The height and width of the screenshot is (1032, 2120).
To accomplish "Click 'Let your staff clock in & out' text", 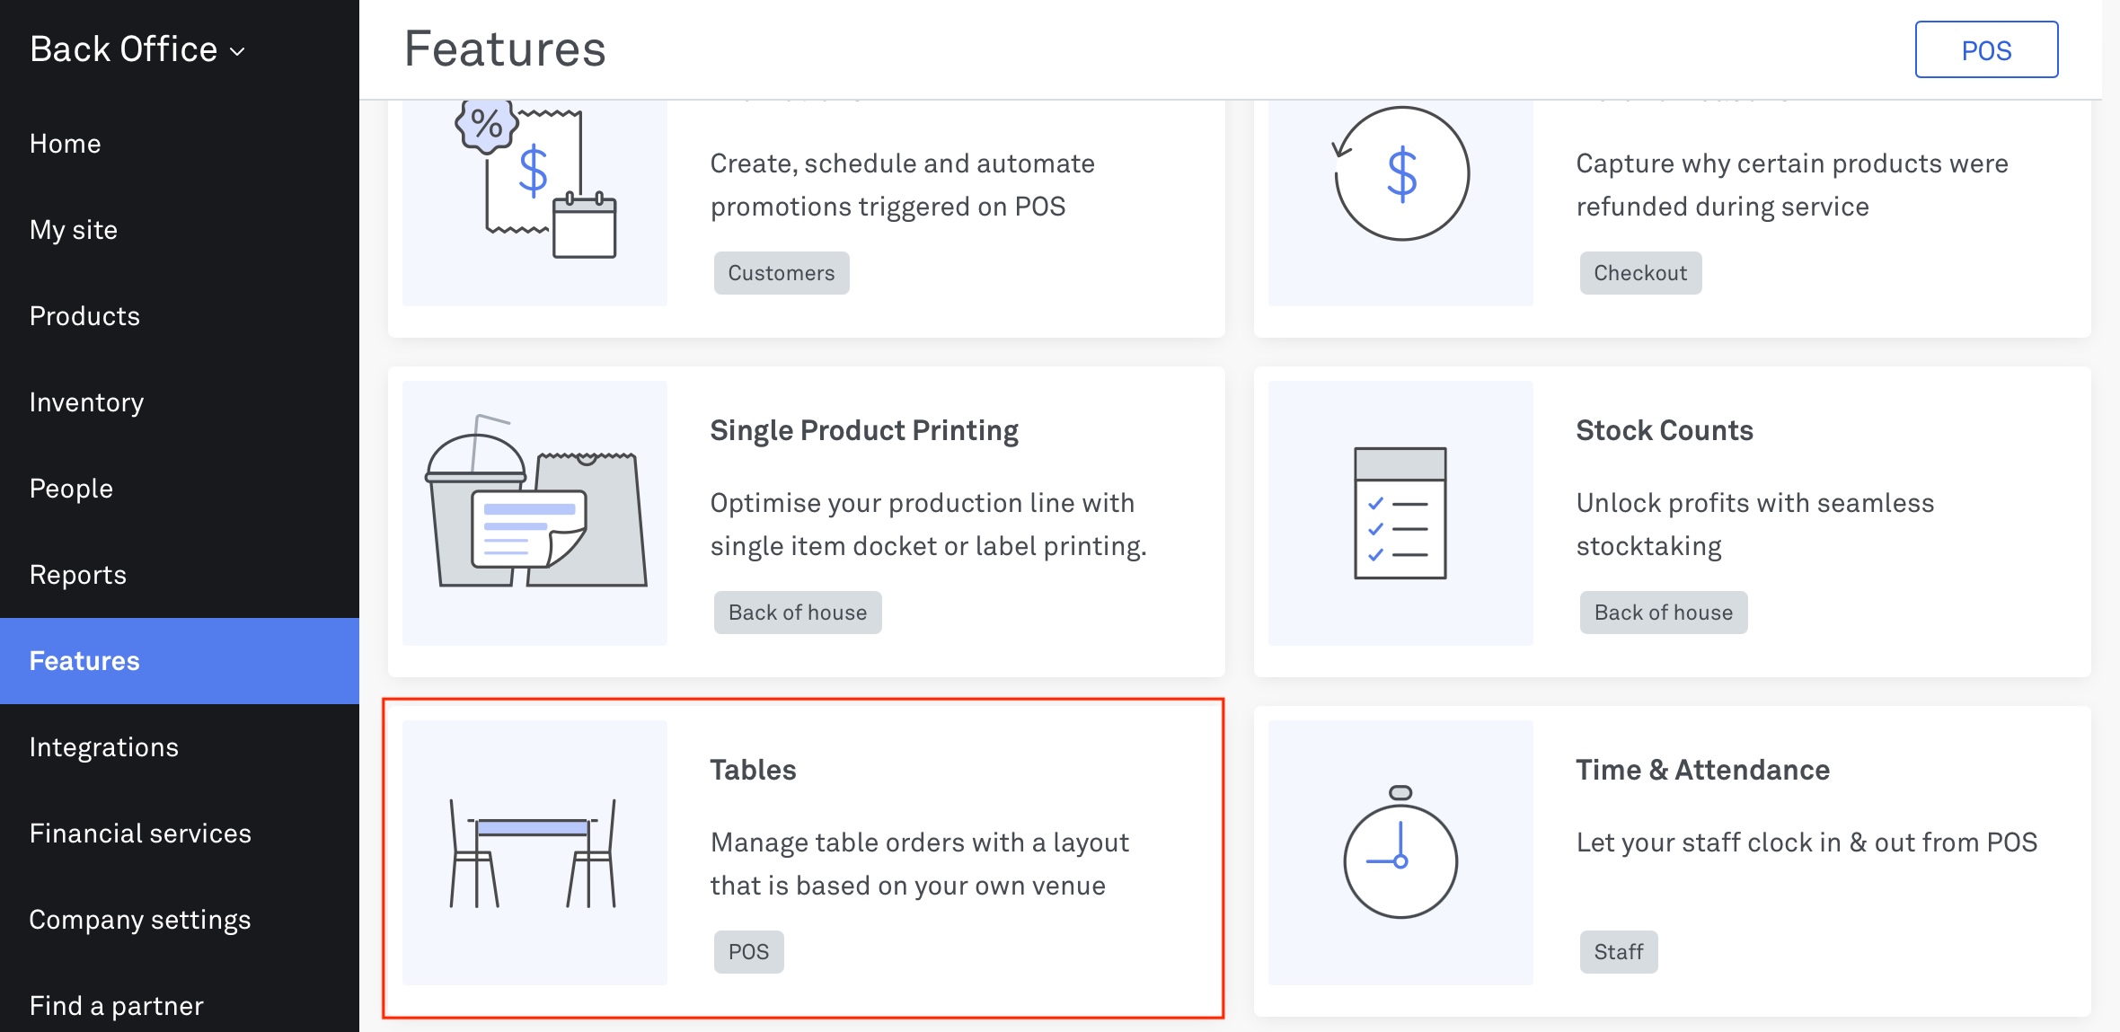I will click(x=1806, y=842).
